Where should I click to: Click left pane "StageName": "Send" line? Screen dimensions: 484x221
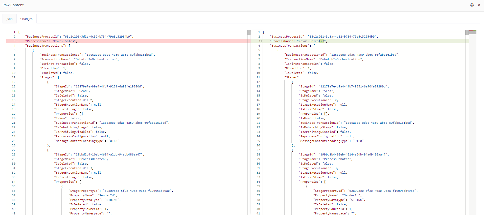coord(72,91)
